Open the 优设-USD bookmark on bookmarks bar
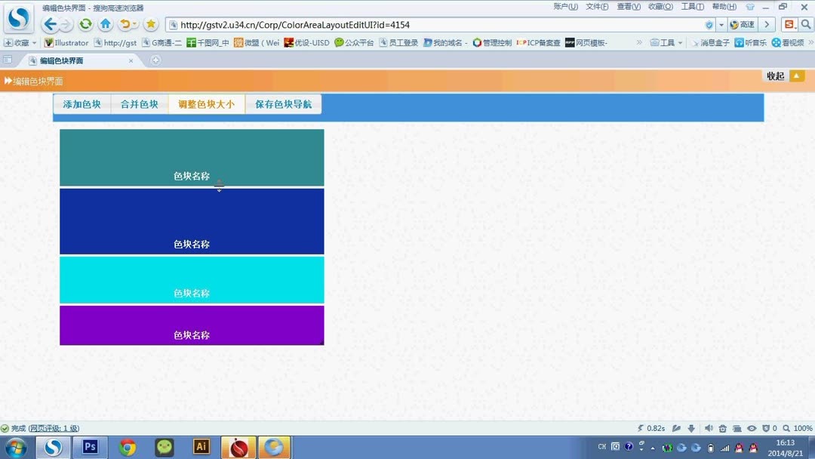Image resolution: width=815 pixels, height=459 pixels. click(x=306, y=42)
